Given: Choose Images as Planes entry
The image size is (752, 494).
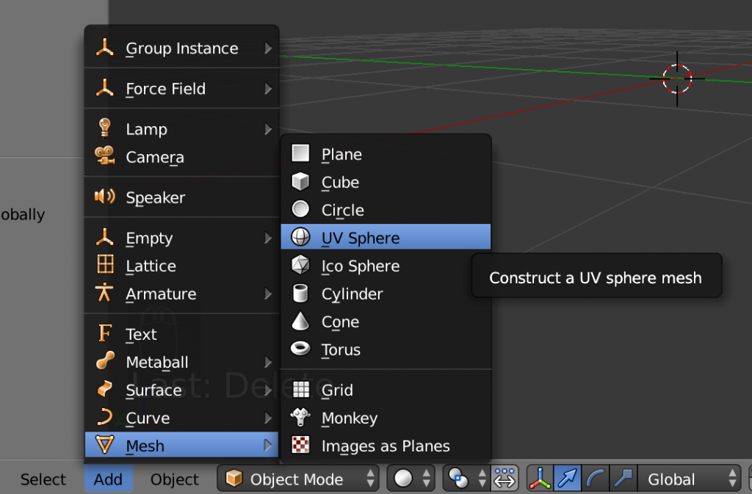Looking at the screenshot, I should 386,446.
